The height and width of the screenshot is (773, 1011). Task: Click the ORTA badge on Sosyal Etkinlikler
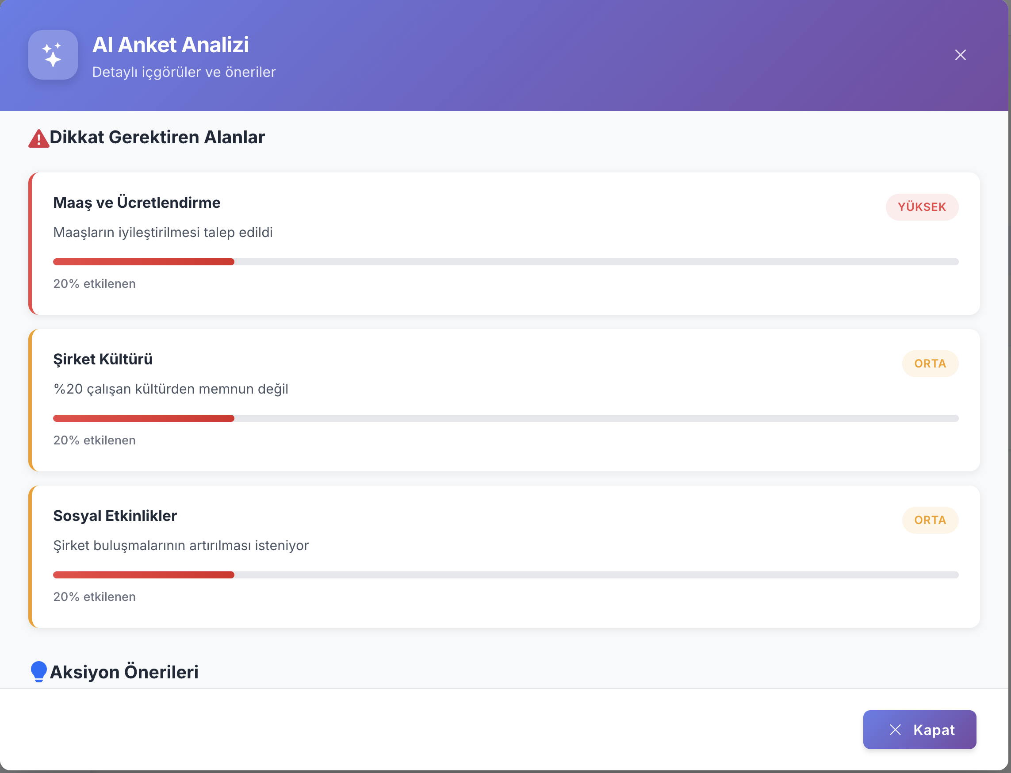(x=930, y=520)
